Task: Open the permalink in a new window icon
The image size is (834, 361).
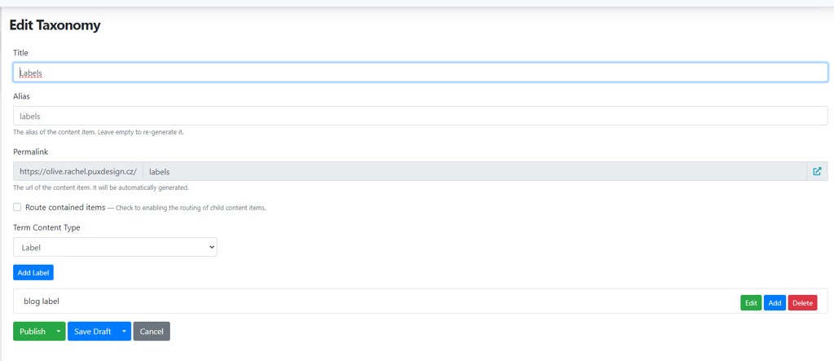Action: click(x=817, y=171)
